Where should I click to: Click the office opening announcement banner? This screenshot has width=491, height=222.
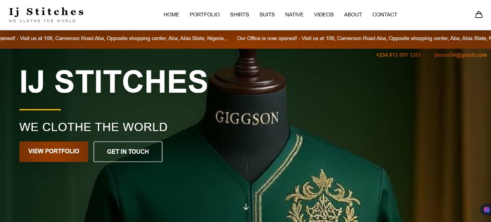[245, 39]
